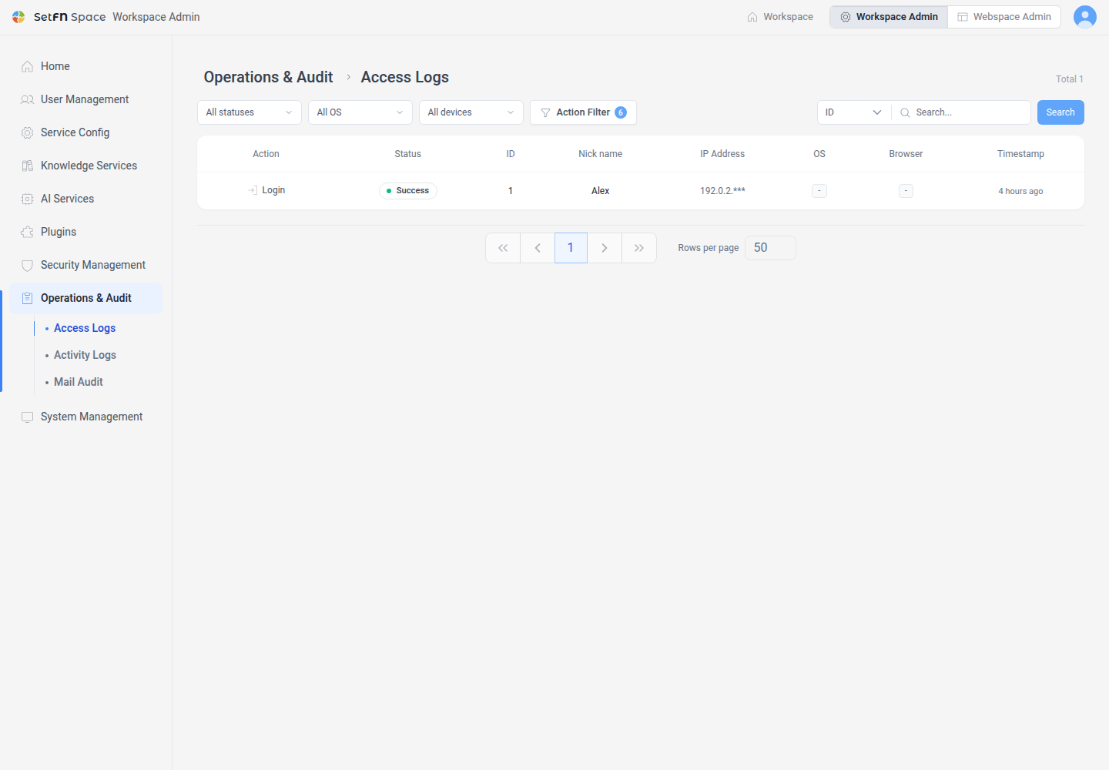Open Activity Logs in the sidebar

[x=85, y=355]
